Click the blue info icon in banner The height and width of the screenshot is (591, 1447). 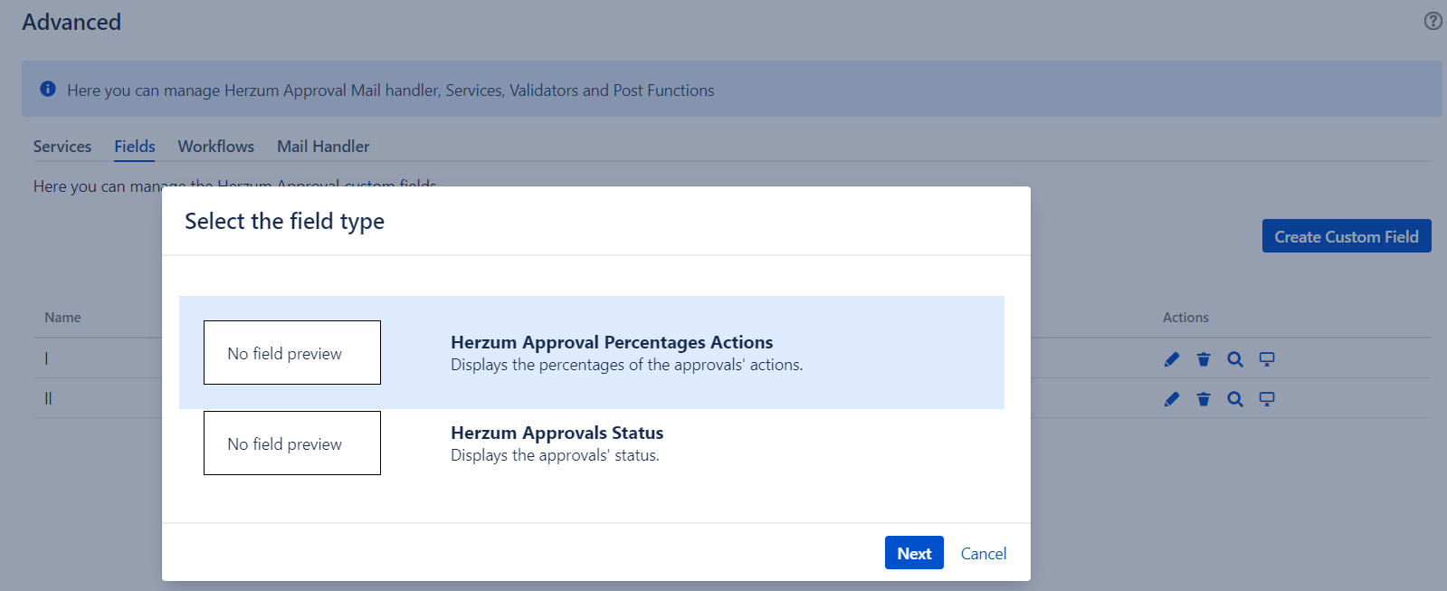tap(48, 89)
